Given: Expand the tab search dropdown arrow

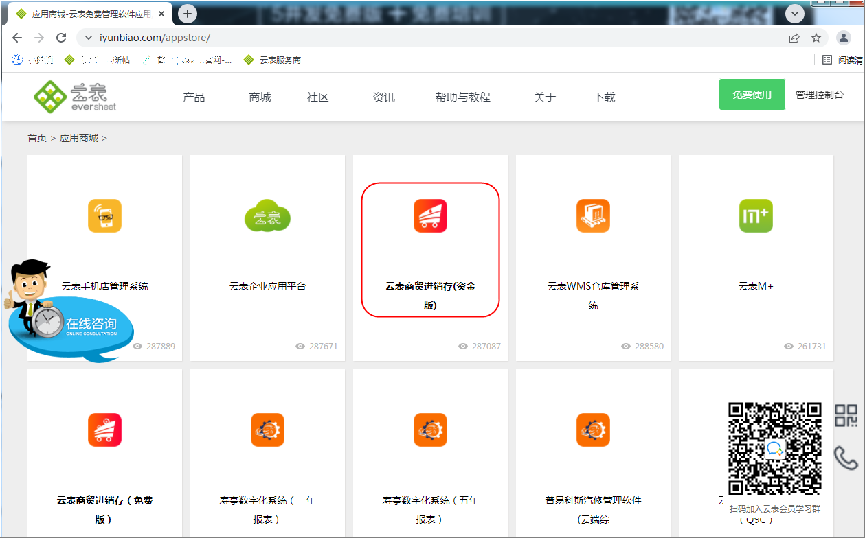Looking at the screenshot, I should tap(795, 14).
